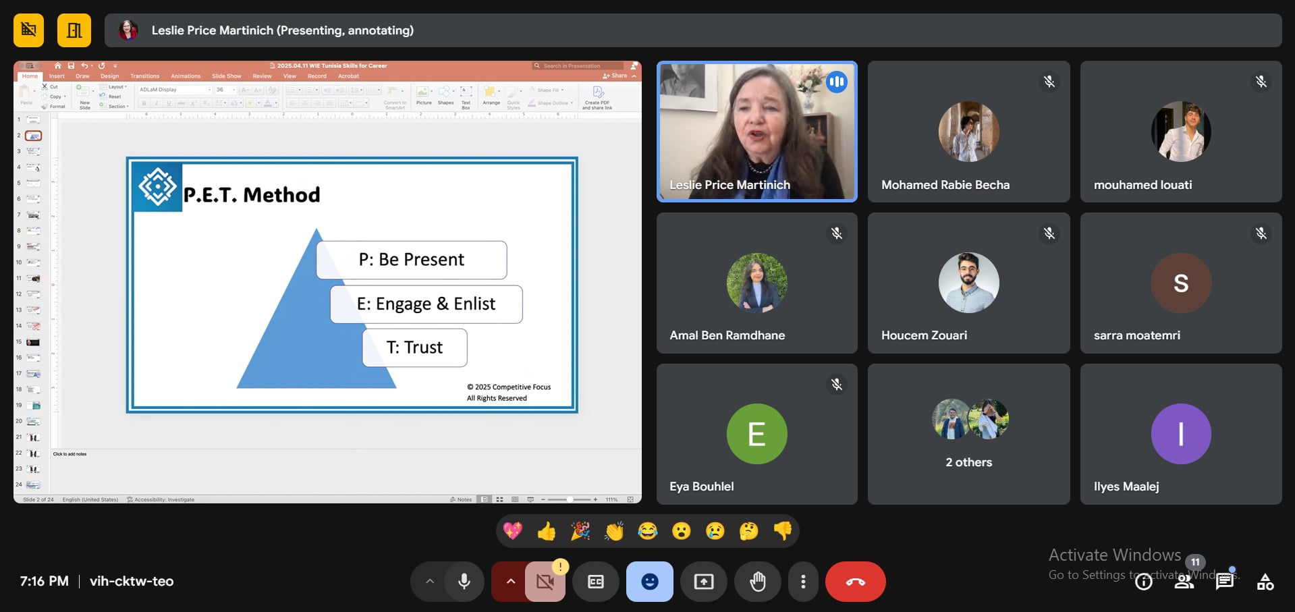Click the present screen icon
The width and height of the screenshot is (1295, 612).
coord(703,582)
